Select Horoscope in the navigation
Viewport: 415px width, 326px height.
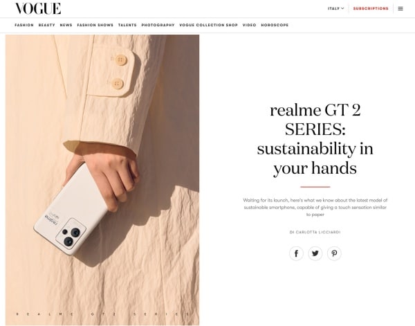click(275, 25)
